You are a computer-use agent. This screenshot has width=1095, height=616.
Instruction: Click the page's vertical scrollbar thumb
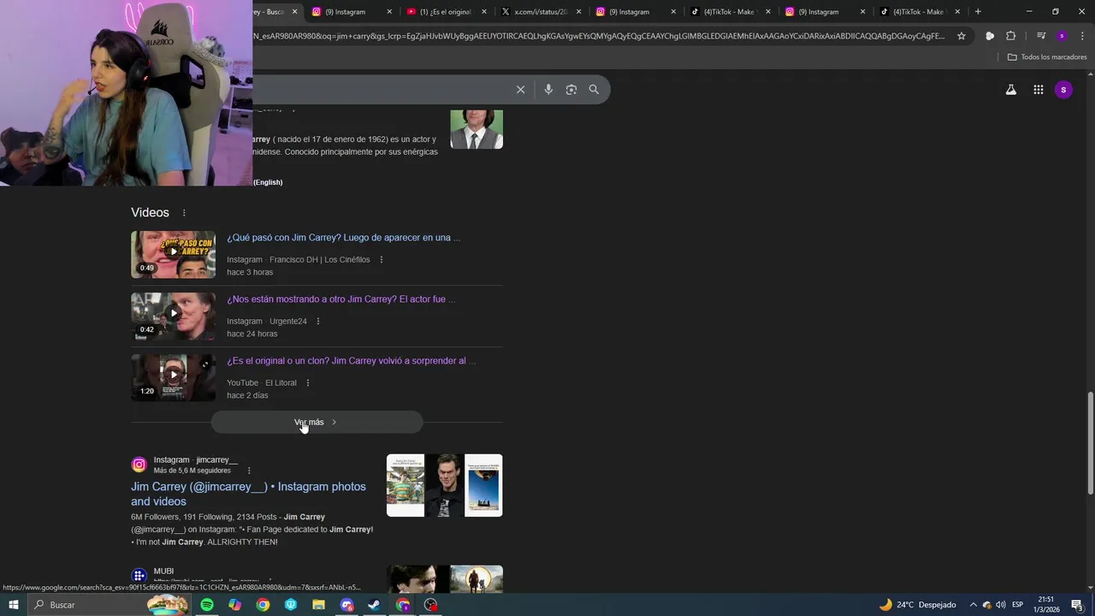(1090, 442)
